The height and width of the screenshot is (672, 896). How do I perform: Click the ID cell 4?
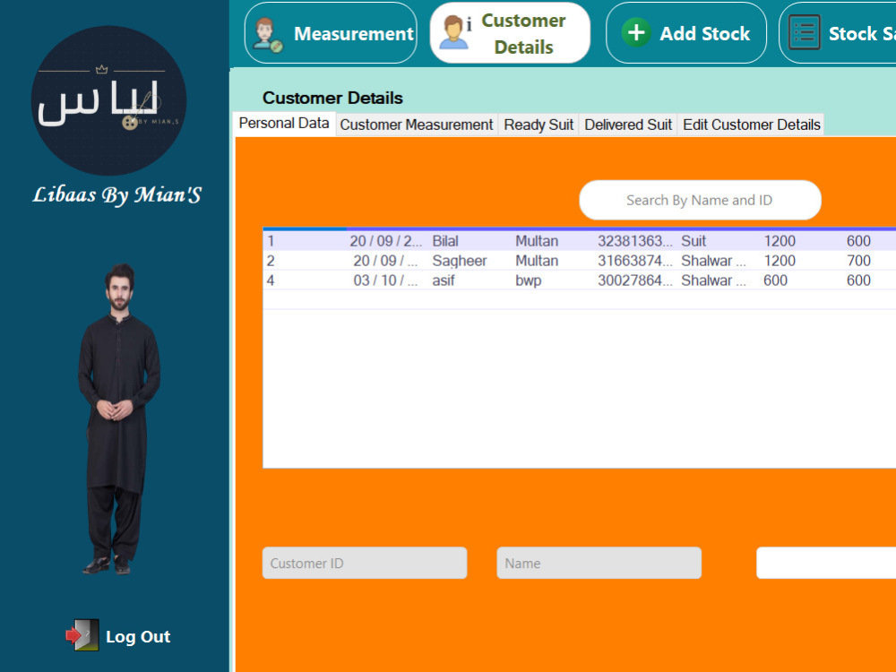pyautogui.click(x=271, y=280)
